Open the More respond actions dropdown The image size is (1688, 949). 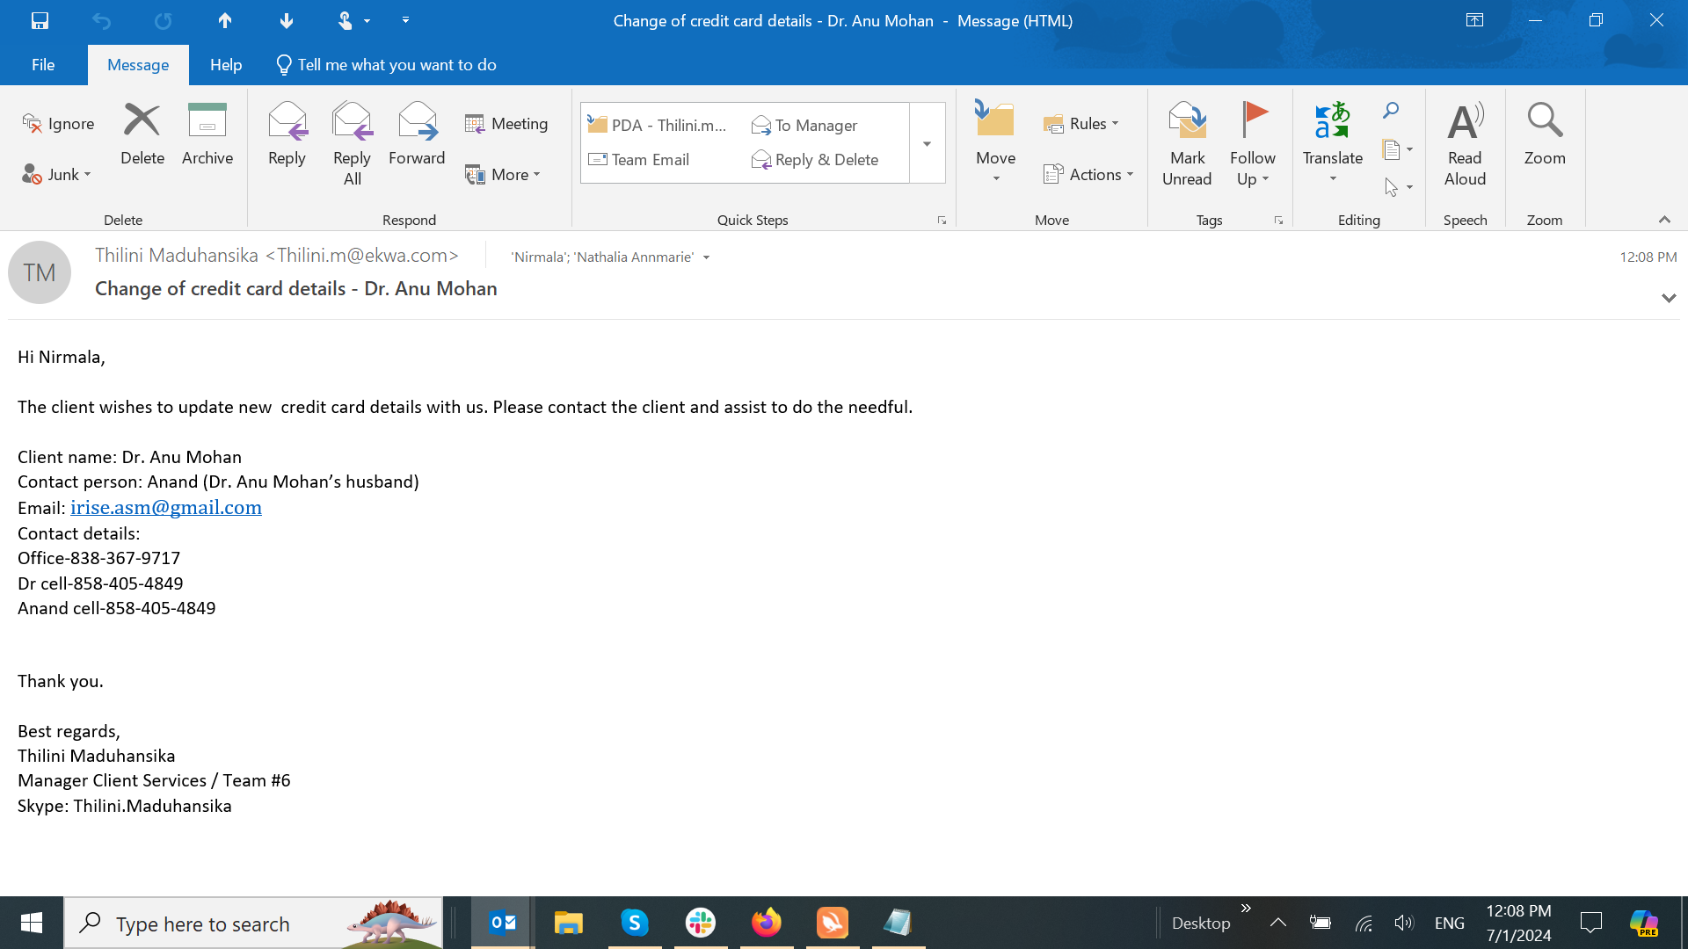[503, 175]
